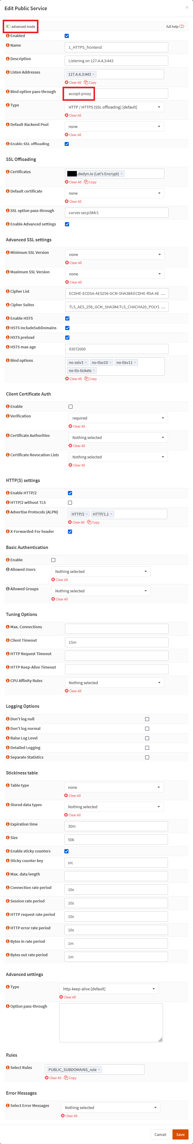Screen dimensions: 193x1144
Task: Cancel editing the public service
Action: pos(160,1134)
